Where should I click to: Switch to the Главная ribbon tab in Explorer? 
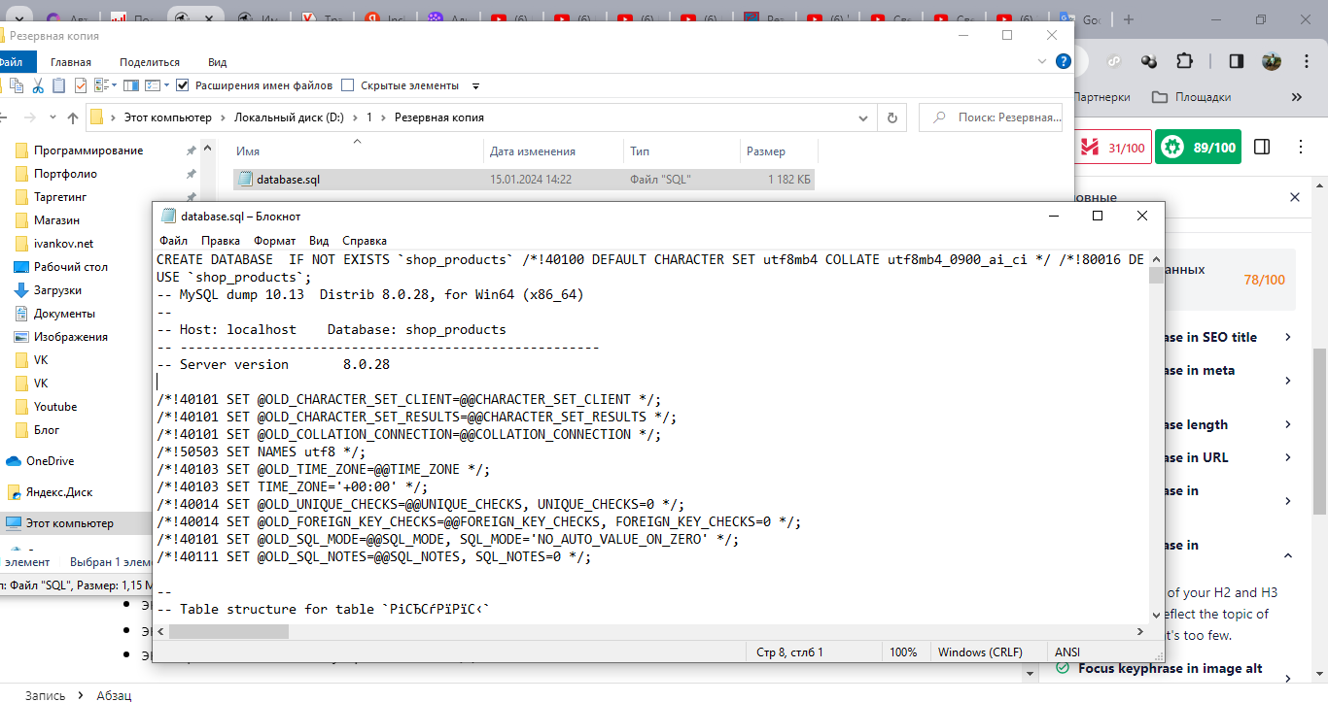tap(71, 62)
